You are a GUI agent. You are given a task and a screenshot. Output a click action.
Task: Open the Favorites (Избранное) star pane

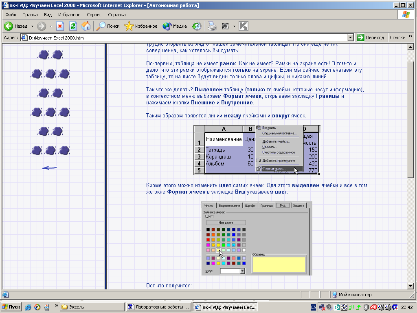(x=141, y=26)
